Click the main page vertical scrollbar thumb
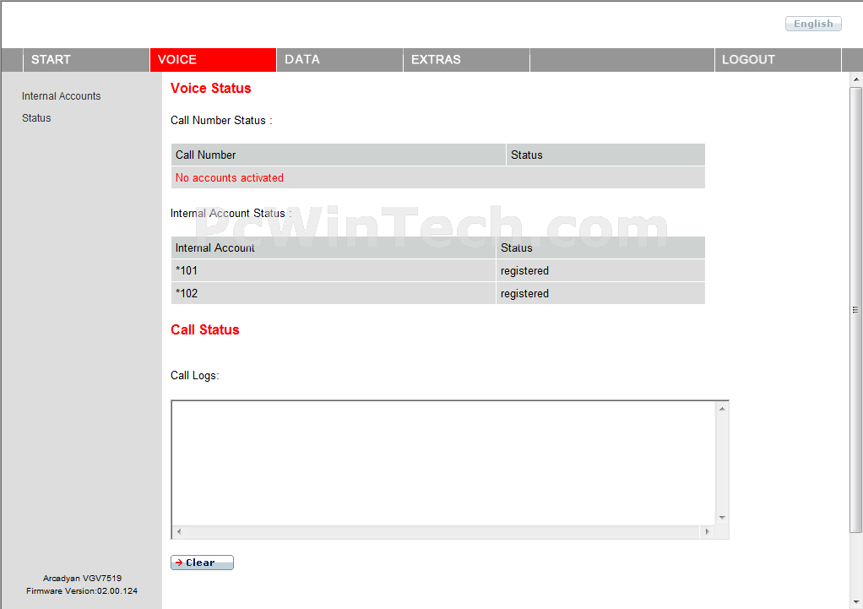This screenshot has width=863, height=609. pyautogui.click(x=855, y=309)
